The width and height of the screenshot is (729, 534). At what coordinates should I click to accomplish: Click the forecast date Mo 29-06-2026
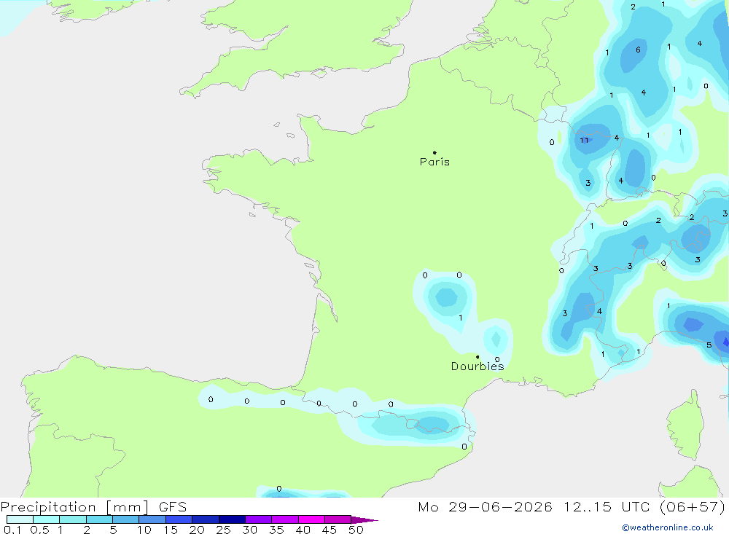(x=485, y=507)
